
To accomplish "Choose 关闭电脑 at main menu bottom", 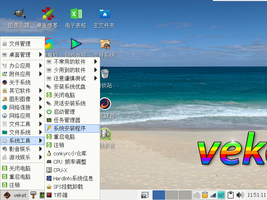I will click(x=22, y=168).
